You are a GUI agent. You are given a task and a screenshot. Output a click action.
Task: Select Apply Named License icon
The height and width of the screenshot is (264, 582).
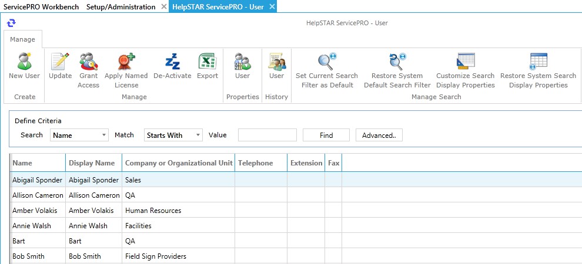click(x=126, y=62)
